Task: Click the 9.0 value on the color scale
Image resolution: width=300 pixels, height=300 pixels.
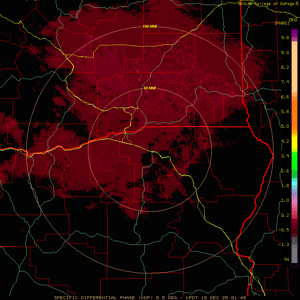Action: pos(285,52)
